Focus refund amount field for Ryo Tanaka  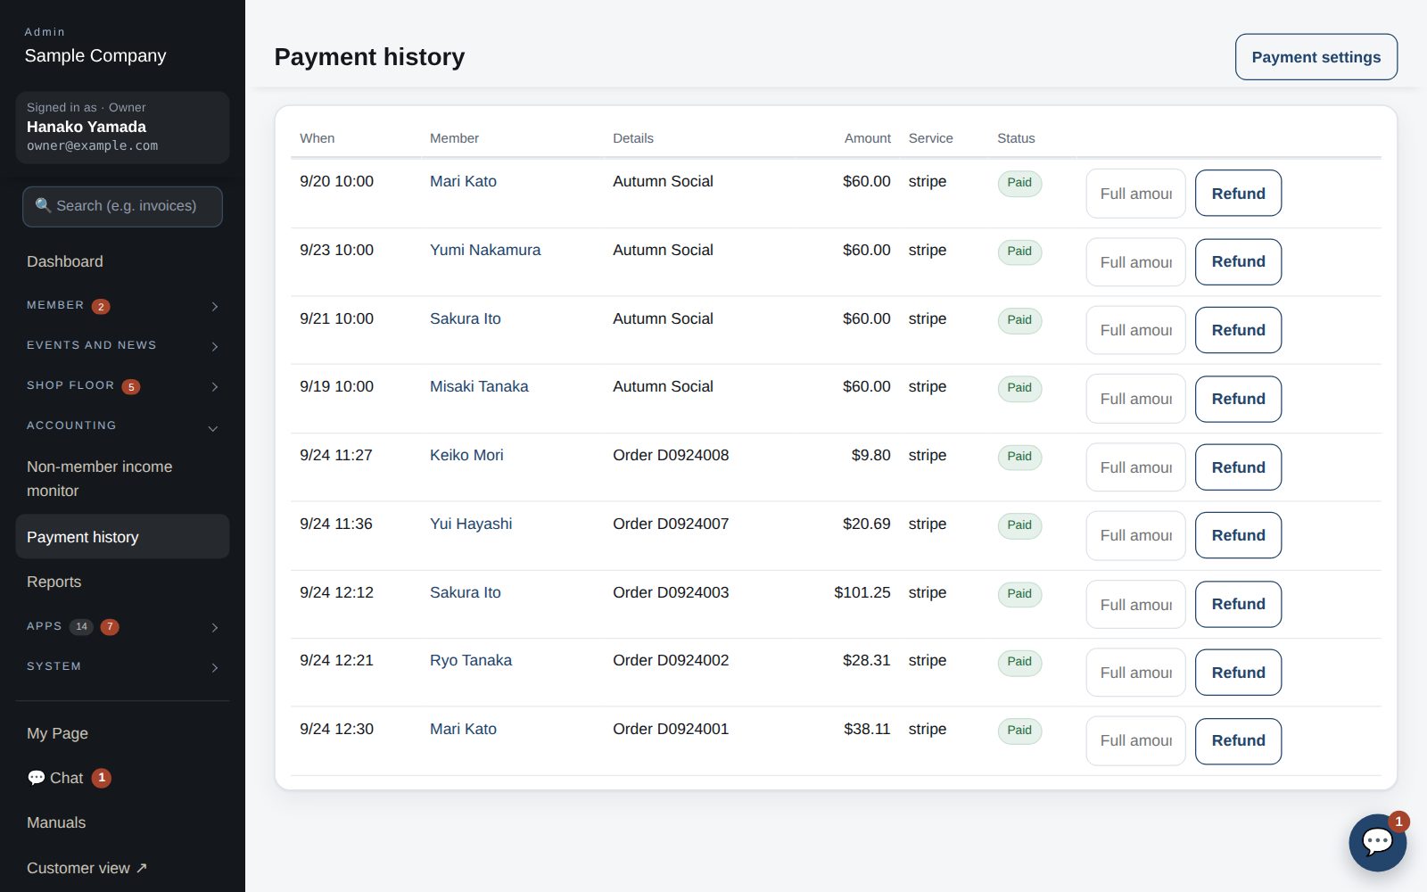coord(1135,673)
